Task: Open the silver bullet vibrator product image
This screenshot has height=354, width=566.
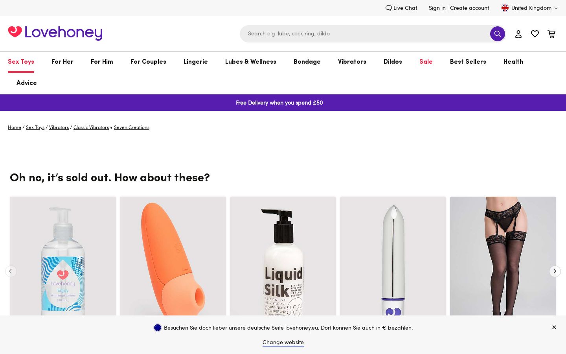Action: coord(393,256)
